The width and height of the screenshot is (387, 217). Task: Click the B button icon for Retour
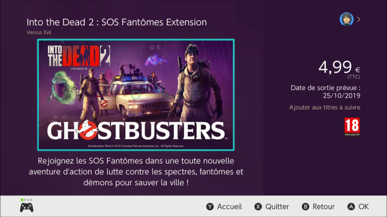[305, 206]
